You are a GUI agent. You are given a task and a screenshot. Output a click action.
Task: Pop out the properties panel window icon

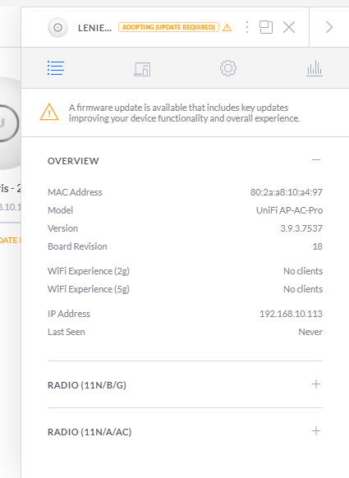[x=266, y=27]
